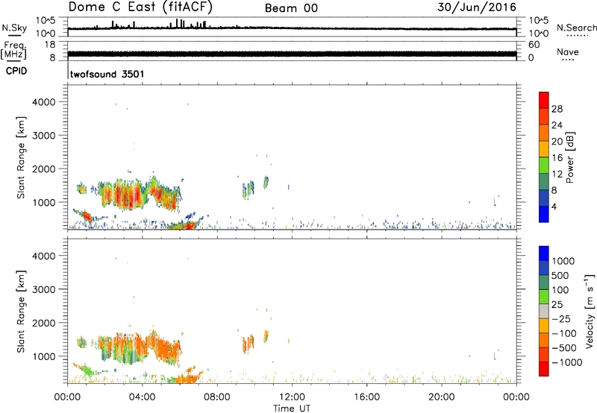This screenshot has height=413, width=597.
Task: Click the '08:00' time axis label
Action: pyautogui.click(x=217, y=397)
